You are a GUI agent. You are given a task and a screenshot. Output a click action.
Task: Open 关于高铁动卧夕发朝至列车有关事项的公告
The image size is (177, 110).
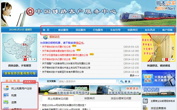click(x=63, y=72)
